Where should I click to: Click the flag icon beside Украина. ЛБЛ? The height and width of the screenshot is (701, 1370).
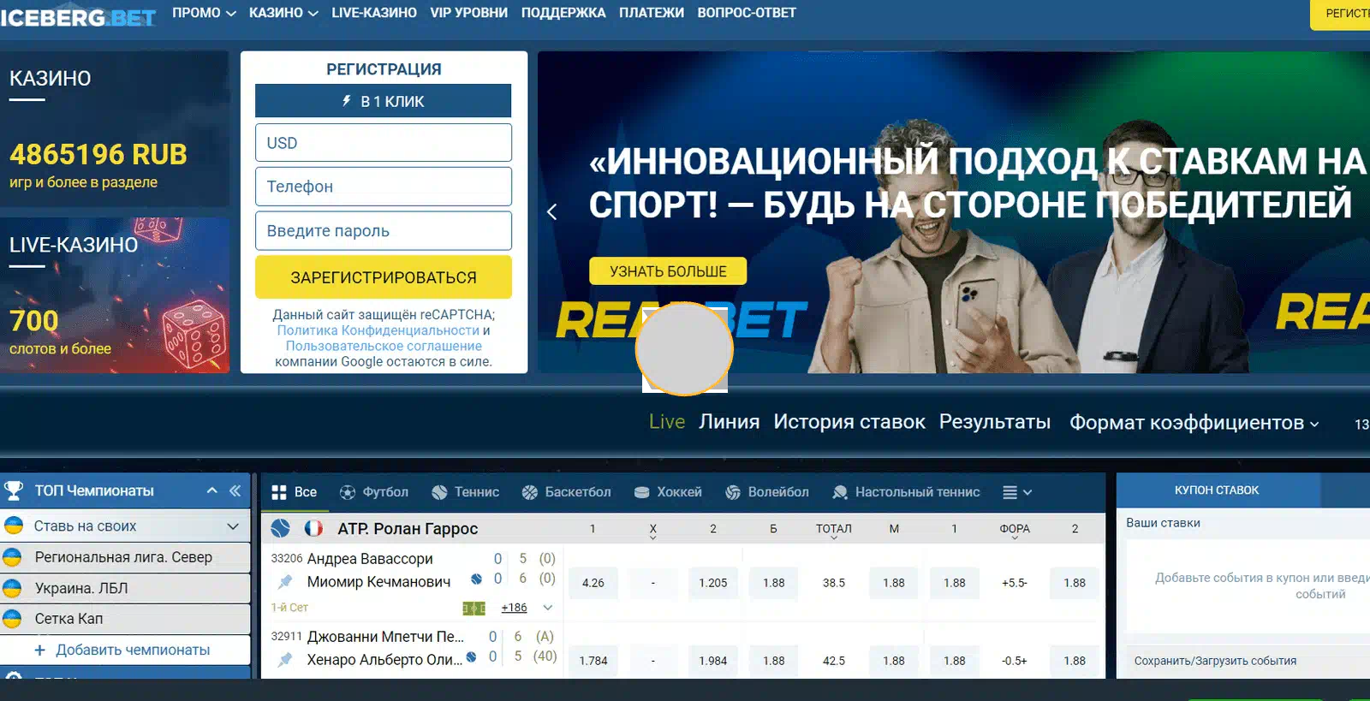[13, 588]
